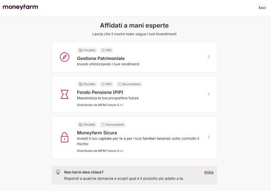Click the compass icon for Gestione Patrimoniale
The image size is (271, 191).
point(64,57)
